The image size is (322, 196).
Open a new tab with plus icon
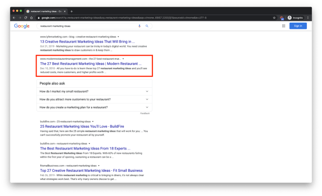pos(71,11)
